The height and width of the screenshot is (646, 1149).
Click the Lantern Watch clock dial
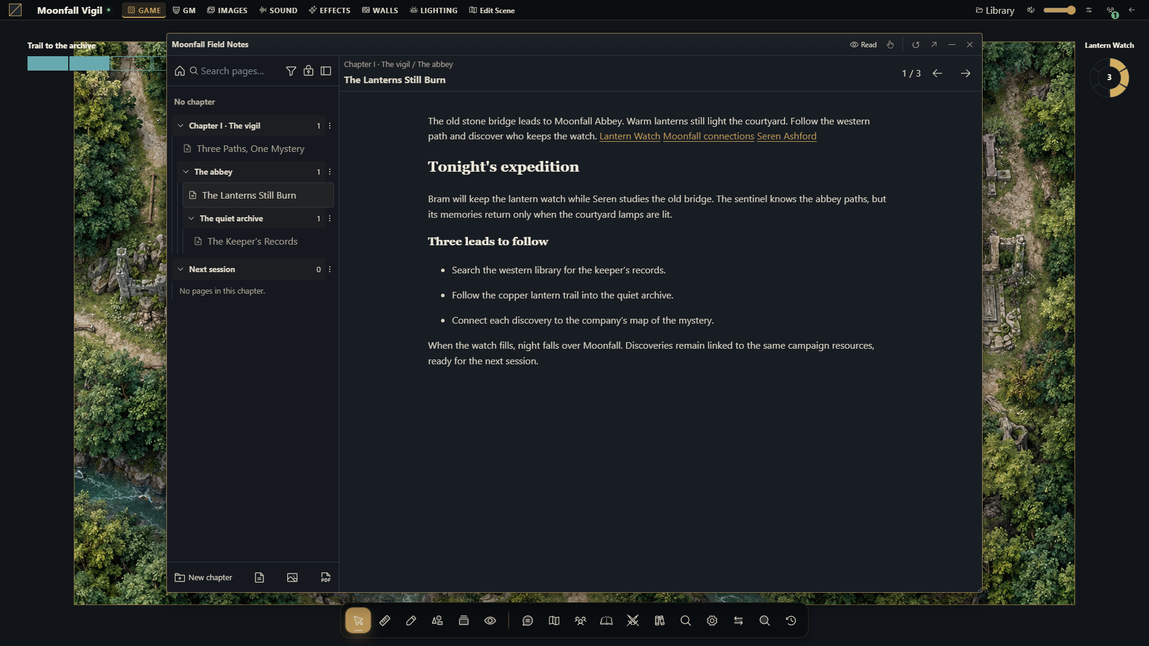tap(1109, 77)
